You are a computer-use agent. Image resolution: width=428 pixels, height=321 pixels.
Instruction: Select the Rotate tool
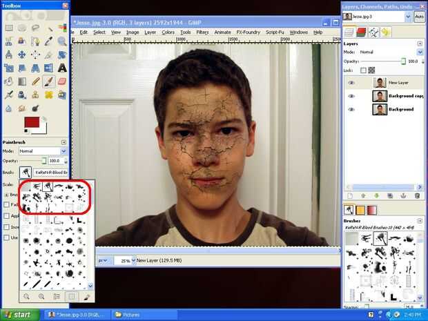[x=62, y=55]
